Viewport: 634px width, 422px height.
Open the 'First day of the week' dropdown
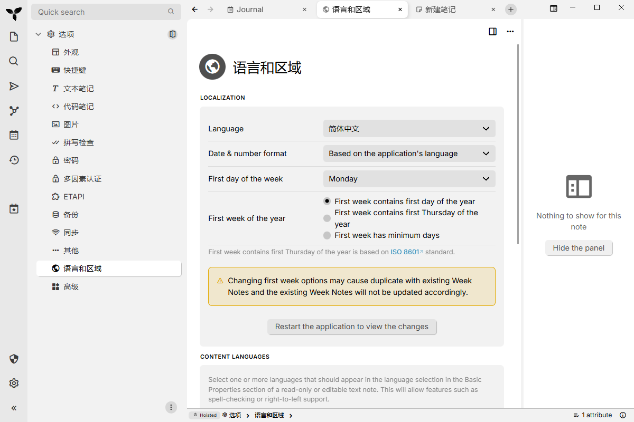[x=409, y=179]
